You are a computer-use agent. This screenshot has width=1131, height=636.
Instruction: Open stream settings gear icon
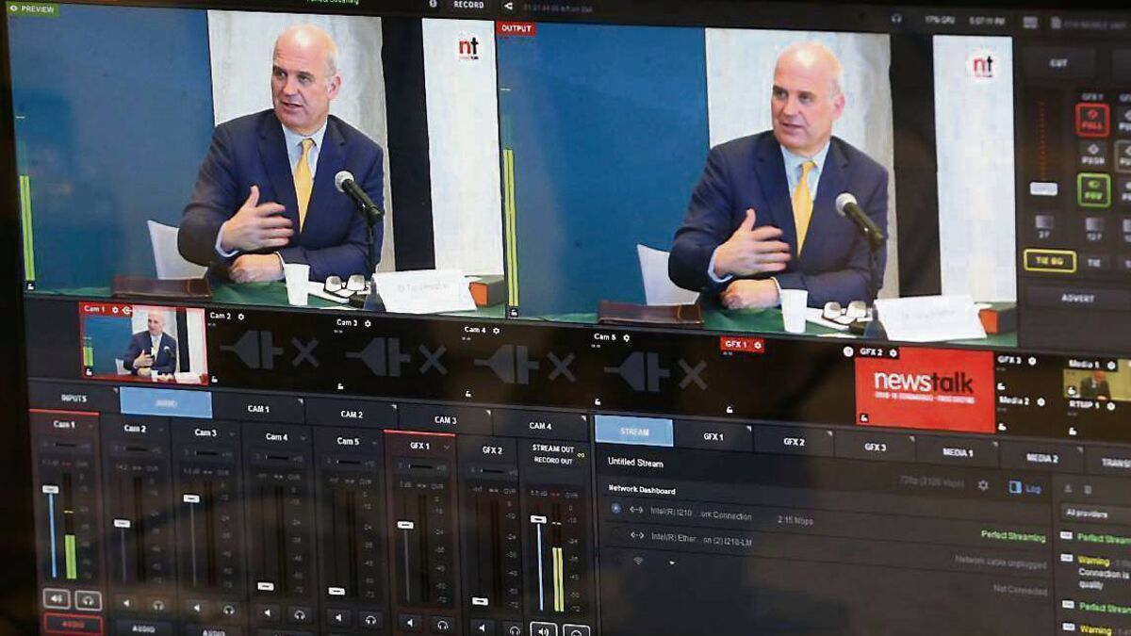click(983, 485)
